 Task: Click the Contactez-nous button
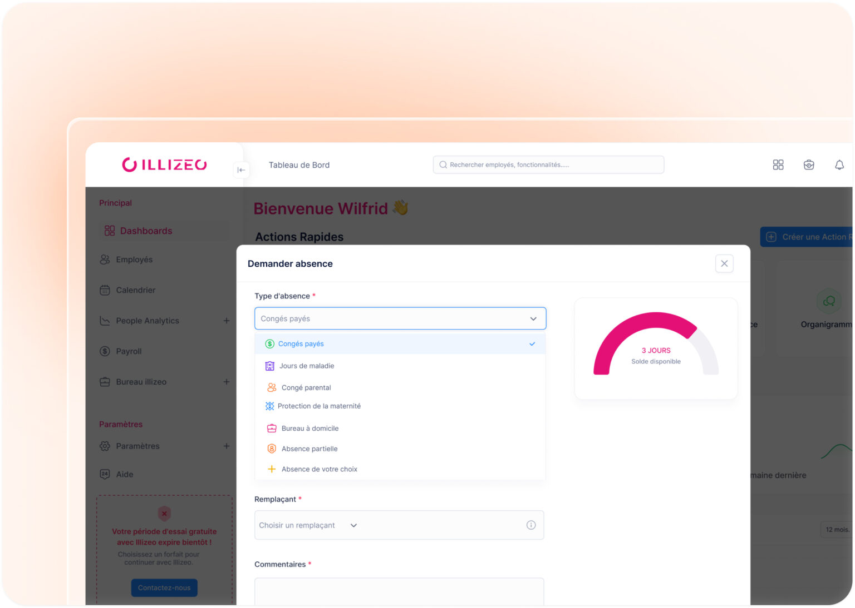[x=164, y=587]
